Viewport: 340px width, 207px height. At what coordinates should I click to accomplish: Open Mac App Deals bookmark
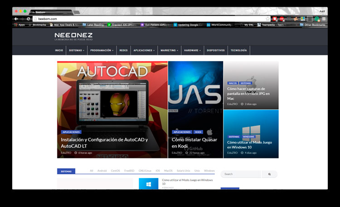64,25
